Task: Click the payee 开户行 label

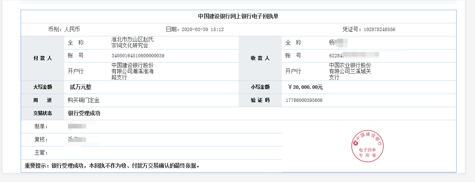Action: [x=293, y=71]
